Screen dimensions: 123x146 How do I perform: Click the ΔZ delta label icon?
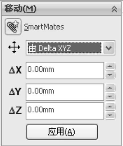(x=15, y=110)
